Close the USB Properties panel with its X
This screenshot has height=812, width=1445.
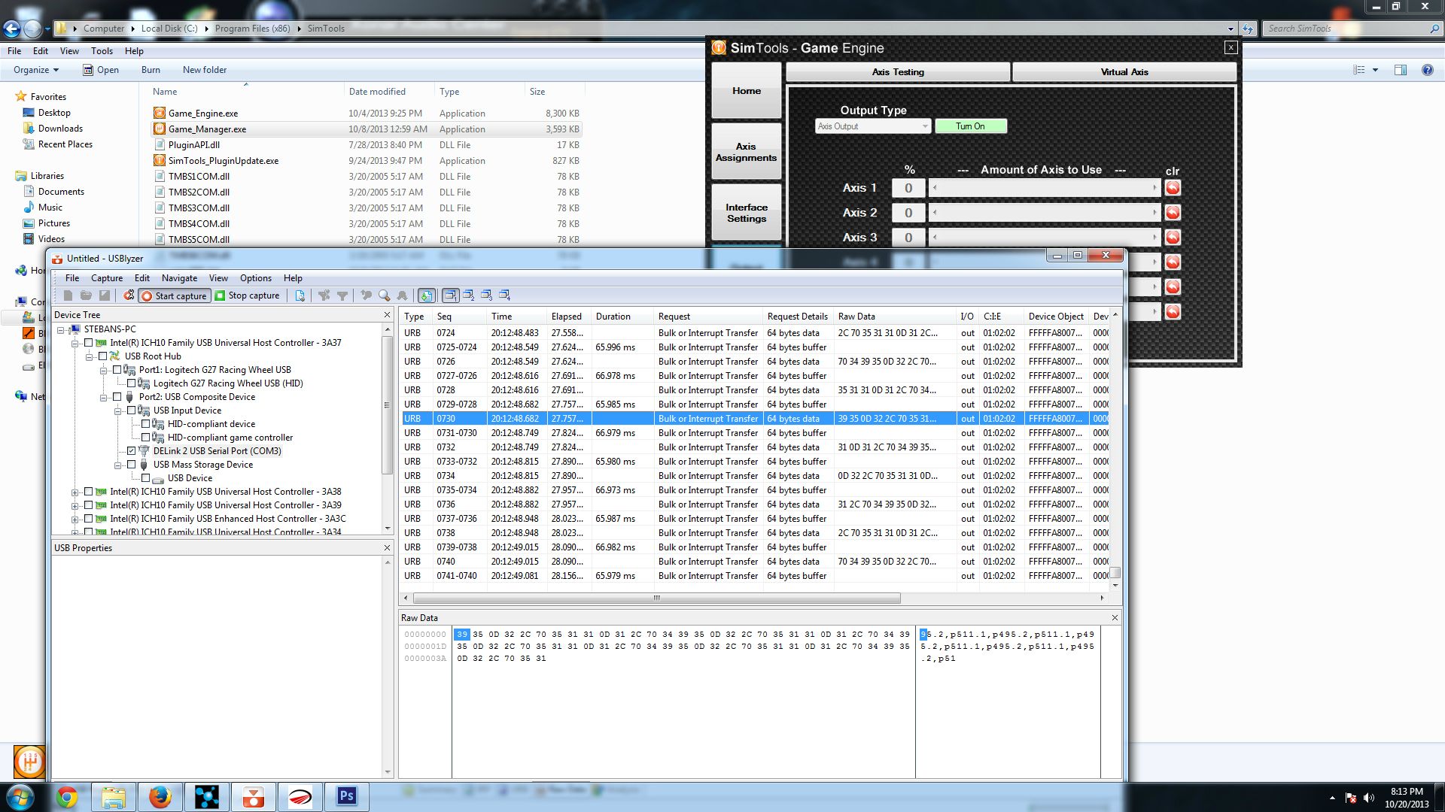click(388, 548)
